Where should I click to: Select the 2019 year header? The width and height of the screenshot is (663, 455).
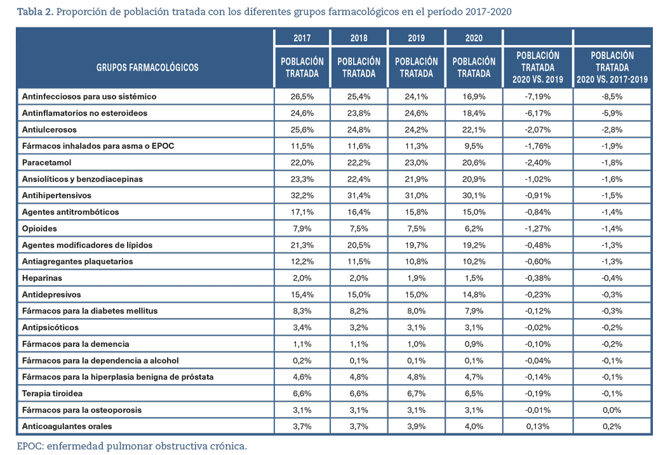[416, 38]
